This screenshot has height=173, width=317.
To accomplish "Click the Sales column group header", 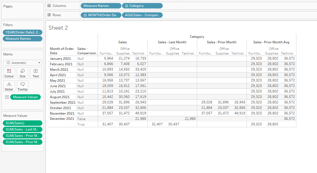I will pyautogui.click(x=123, y=42).
